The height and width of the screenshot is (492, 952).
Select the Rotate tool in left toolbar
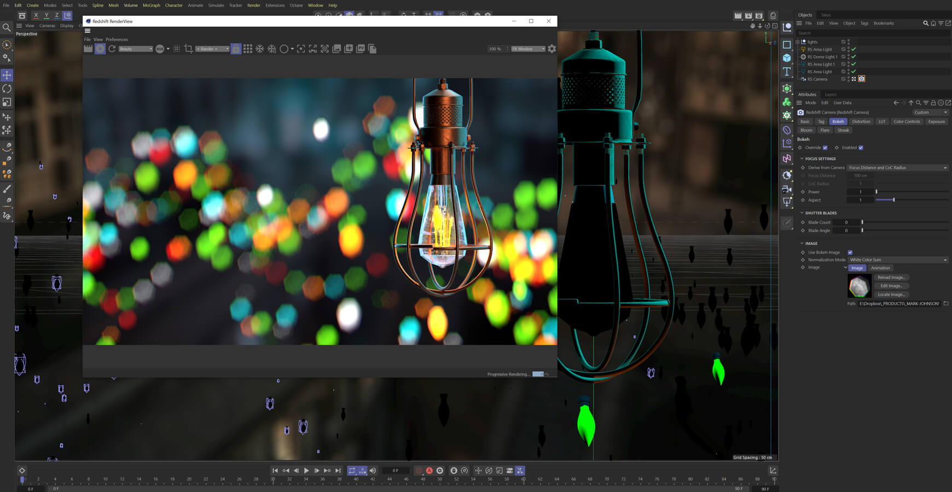pyautogui.click(x=7, y=89)
